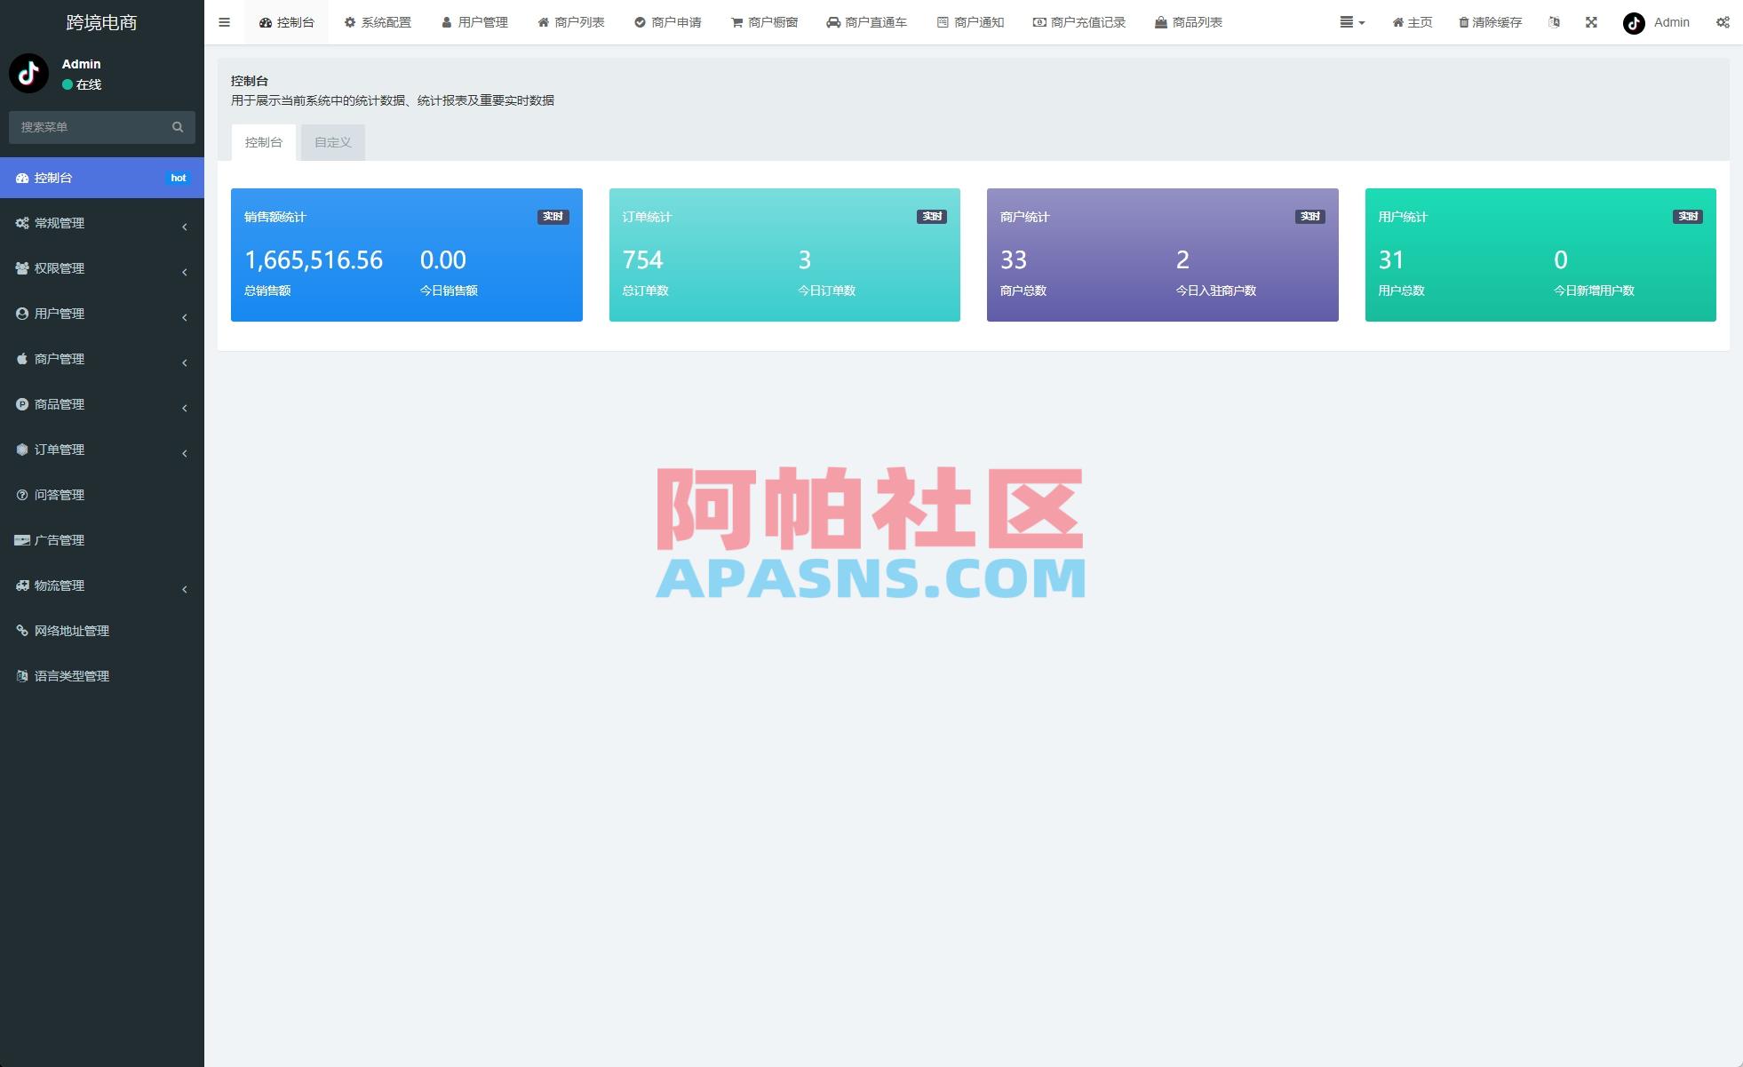The image size is (1743, 1067).
Task: Open the layout dropdown near 主页
Action: click(1351, 22)
